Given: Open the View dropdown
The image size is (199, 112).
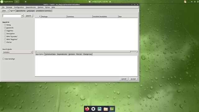Looking at the screenshot, I should pos(5,11).
